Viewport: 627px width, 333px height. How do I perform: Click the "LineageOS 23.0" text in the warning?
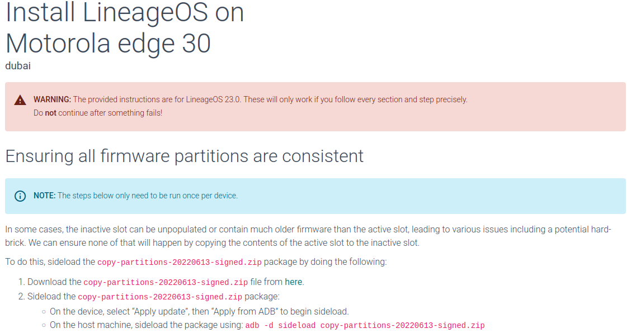[215, 100]
